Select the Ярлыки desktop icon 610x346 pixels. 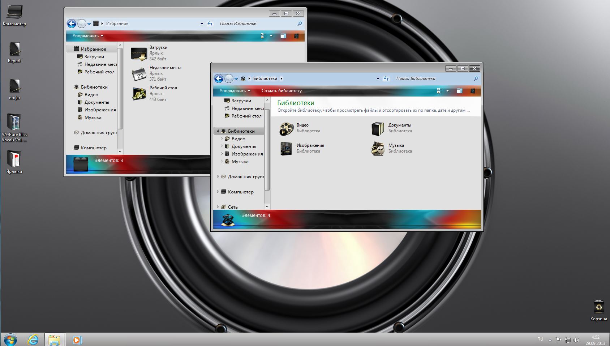(x=14, y=162)
